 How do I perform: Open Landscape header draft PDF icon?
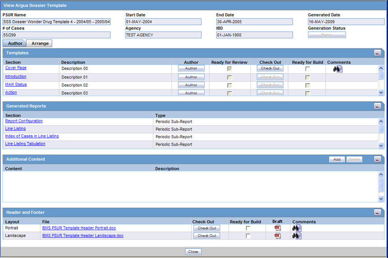[278, 236]
